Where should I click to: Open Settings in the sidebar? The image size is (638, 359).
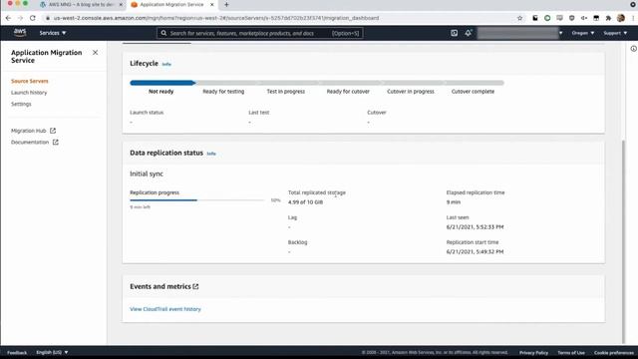21,104
